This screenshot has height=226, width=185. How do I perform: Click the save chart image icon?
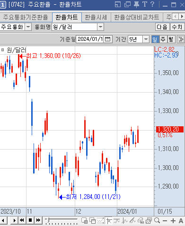[149, 221]
